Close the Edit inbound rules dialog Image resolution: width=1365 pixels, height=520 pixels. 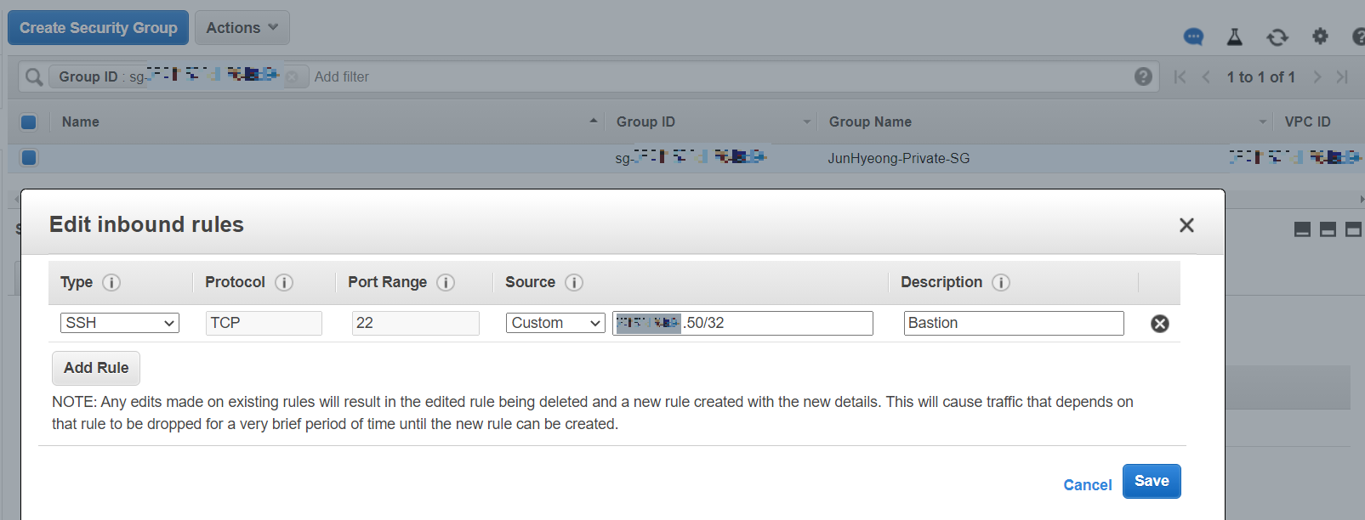[x=1186, y=225]
